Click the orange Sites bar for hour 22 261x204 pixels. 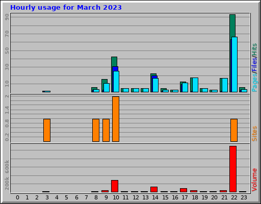pyautogui.click(x=234, y=130)
